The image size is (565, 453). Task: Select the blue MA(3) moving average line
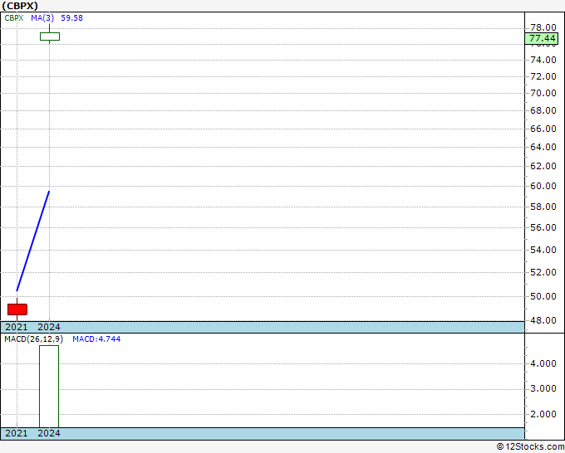coord(32,241)
